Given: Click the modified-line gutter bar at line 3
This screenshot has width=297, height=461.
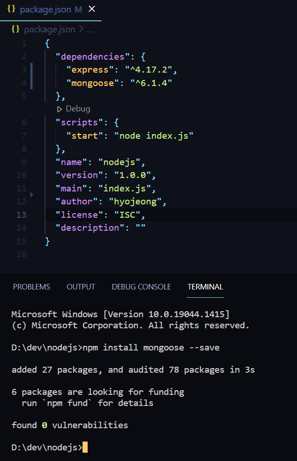Looking at the screenshot, I should 31,70.
